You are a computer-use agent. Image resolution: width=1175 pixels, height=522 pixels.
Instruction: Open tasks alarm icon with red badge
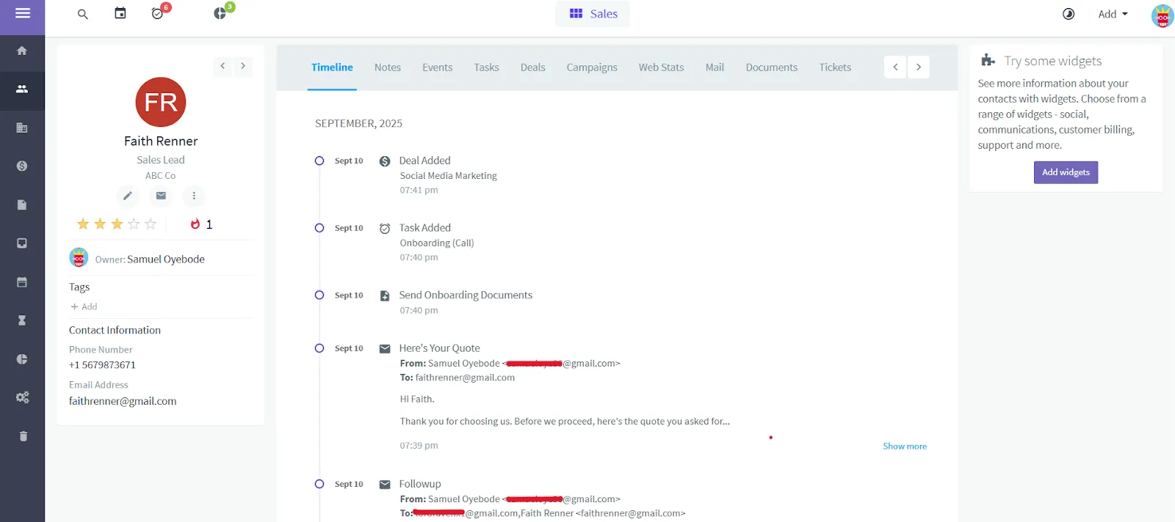(x=157, y=13)
